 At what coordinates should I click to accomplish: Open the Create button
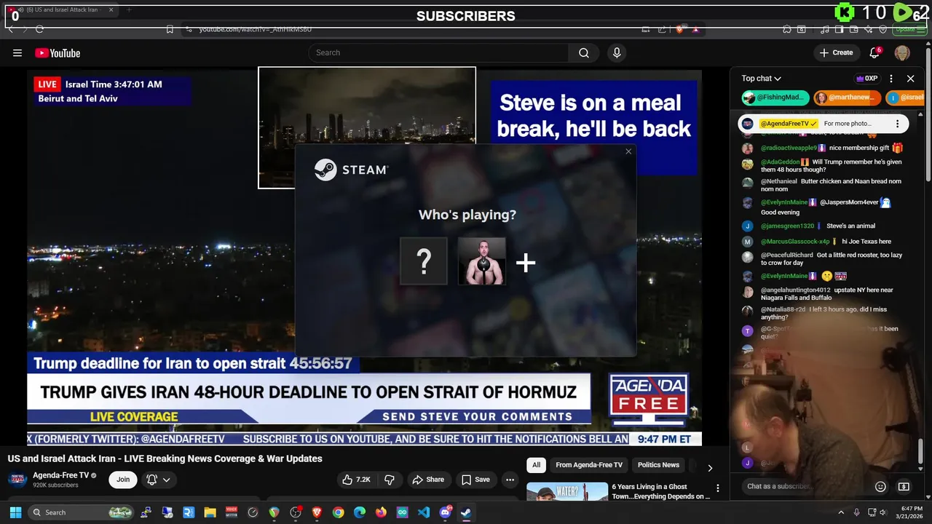click(836, 52)
